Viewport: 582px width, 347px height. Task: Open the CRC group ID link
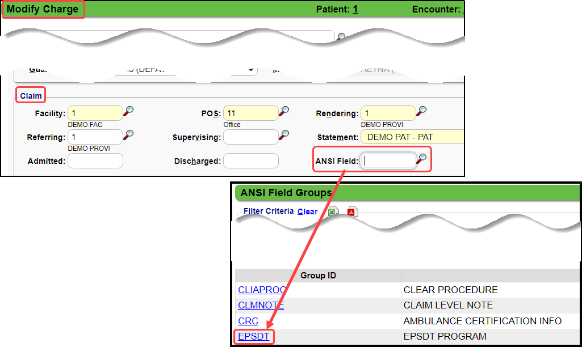pyautogui.click(x=248, y=321)
